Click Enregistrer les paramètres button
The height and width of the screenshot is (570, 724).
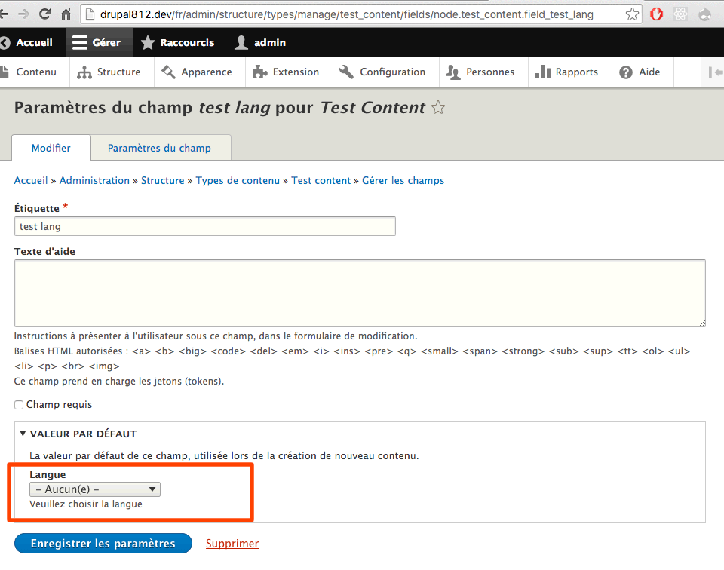point(103,543)
